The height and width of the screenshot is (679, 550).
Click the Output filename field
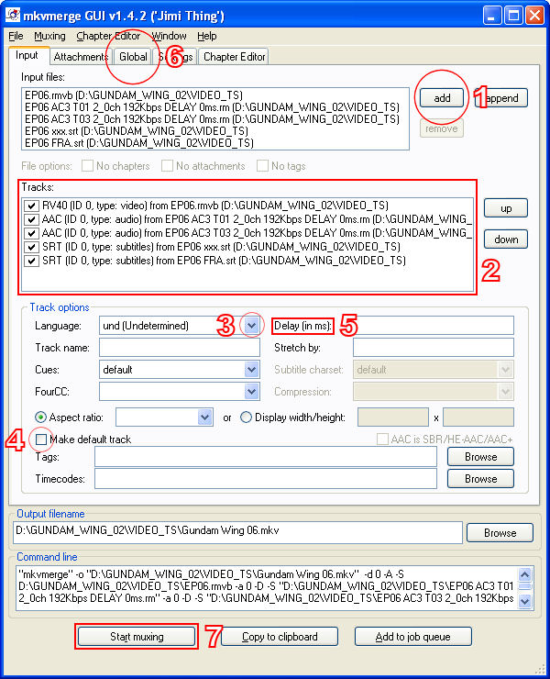tap(238, 532)
